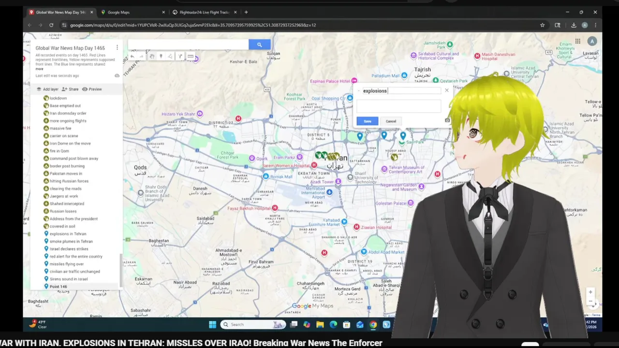The image size is (619, 348).
Task: Open the Google apps grid icon
Action: click(578, 42)
